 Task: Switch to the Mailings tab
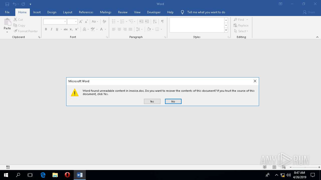tap(106, 12)
